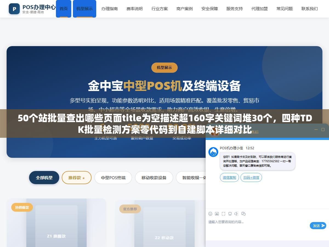Screen dimensions: 329x247
Task: Select 安全保障 in the top navigation
Action: coord(209,9)
